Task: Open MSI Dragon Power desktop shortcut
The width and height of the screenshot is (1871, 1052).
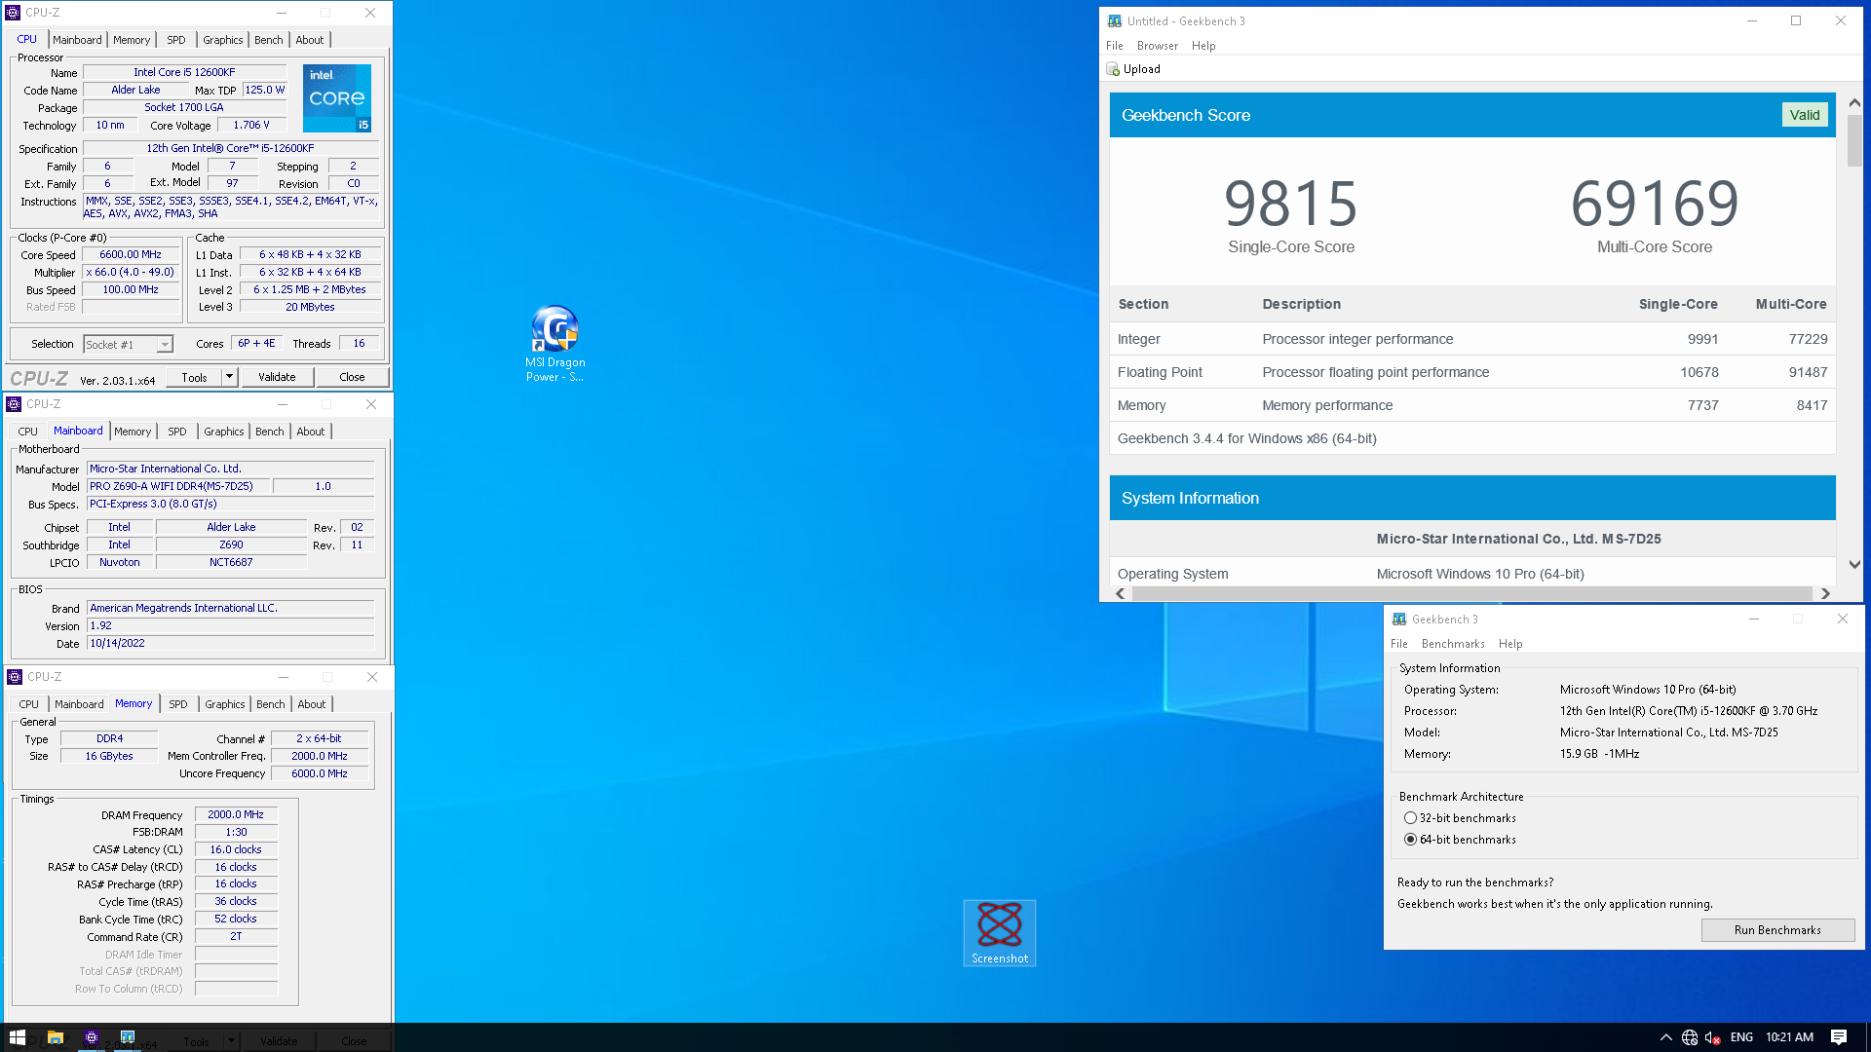Action: pos(555,344)
